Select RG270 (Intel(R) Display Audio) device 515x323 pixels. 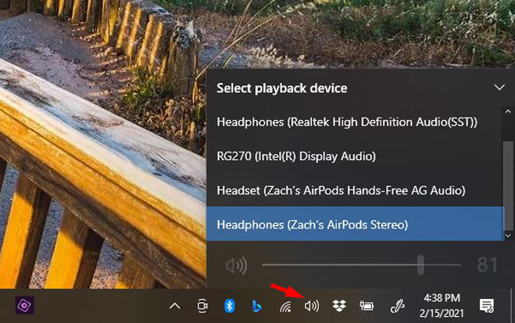pos(355,156)
